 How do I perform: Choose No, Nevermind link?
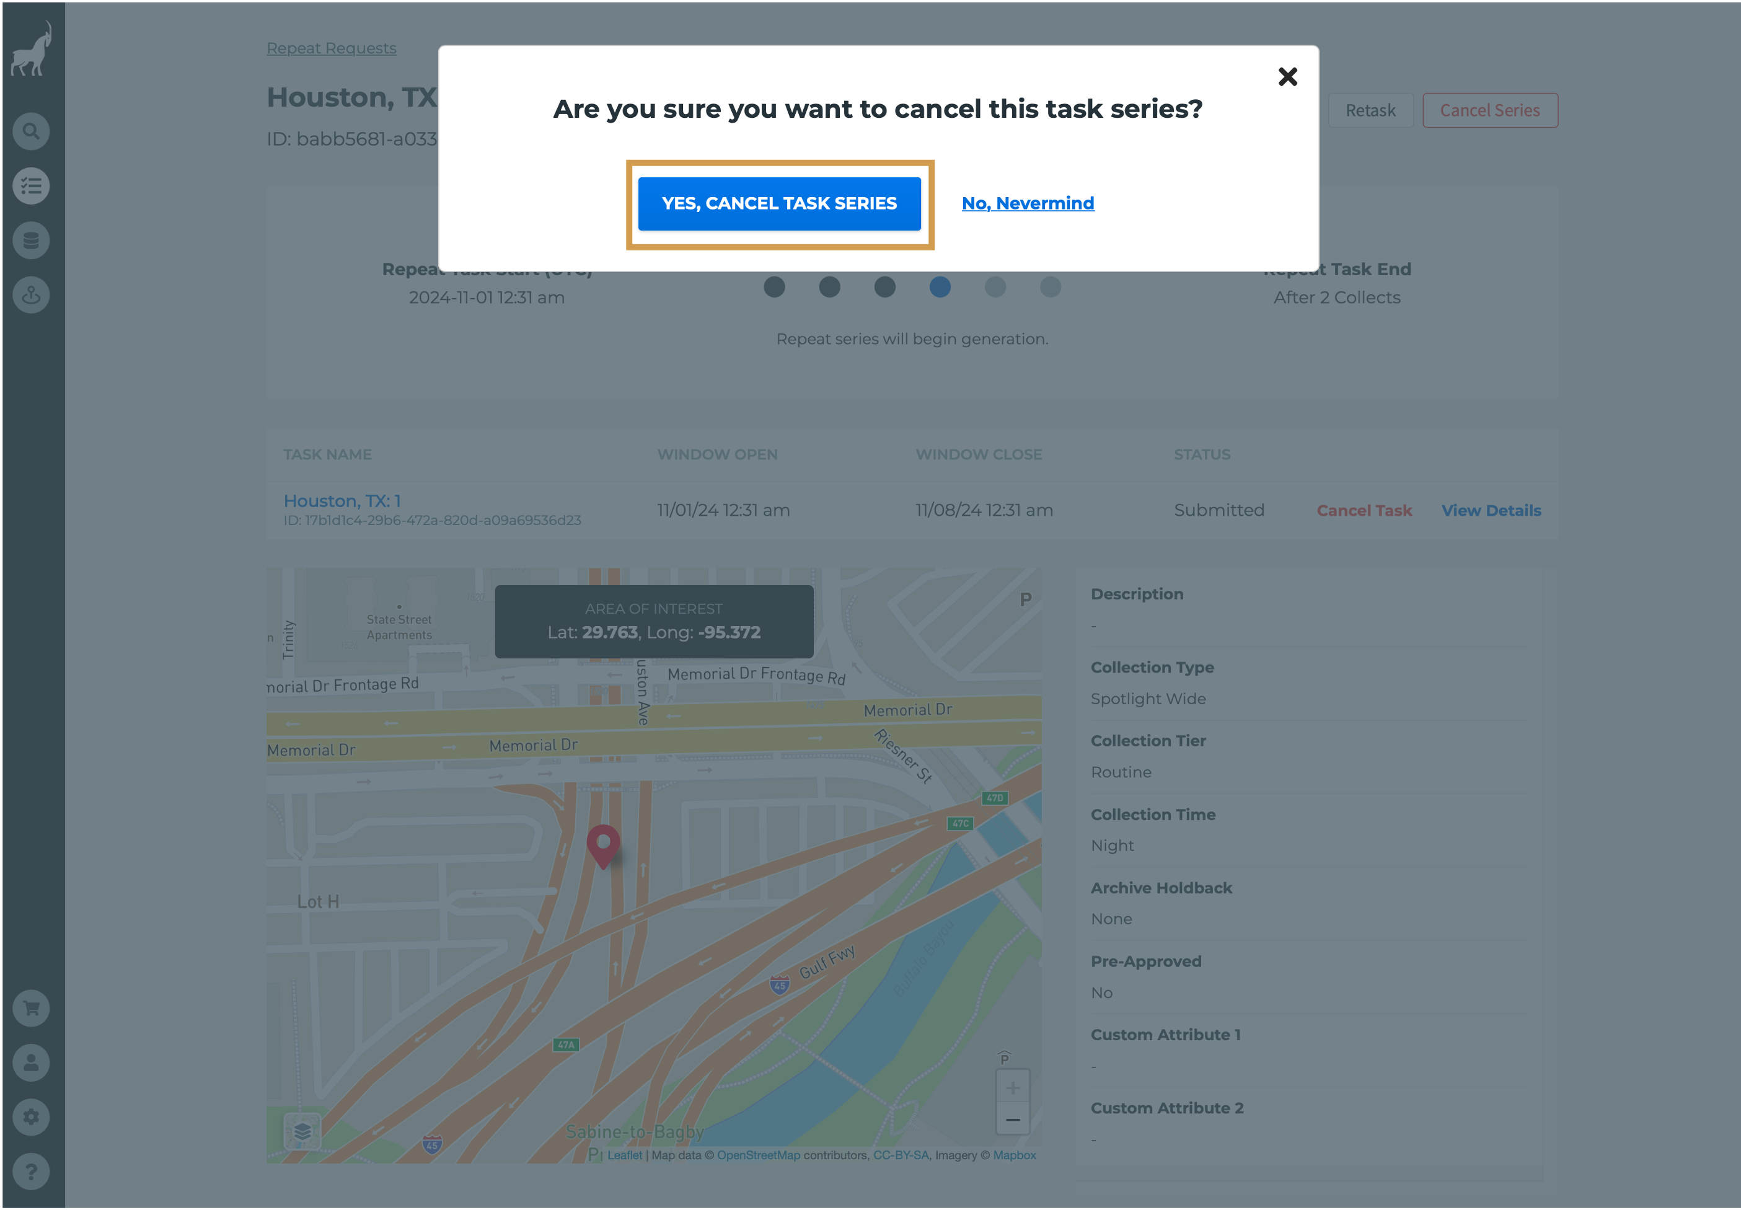[x=1028, y=203]
